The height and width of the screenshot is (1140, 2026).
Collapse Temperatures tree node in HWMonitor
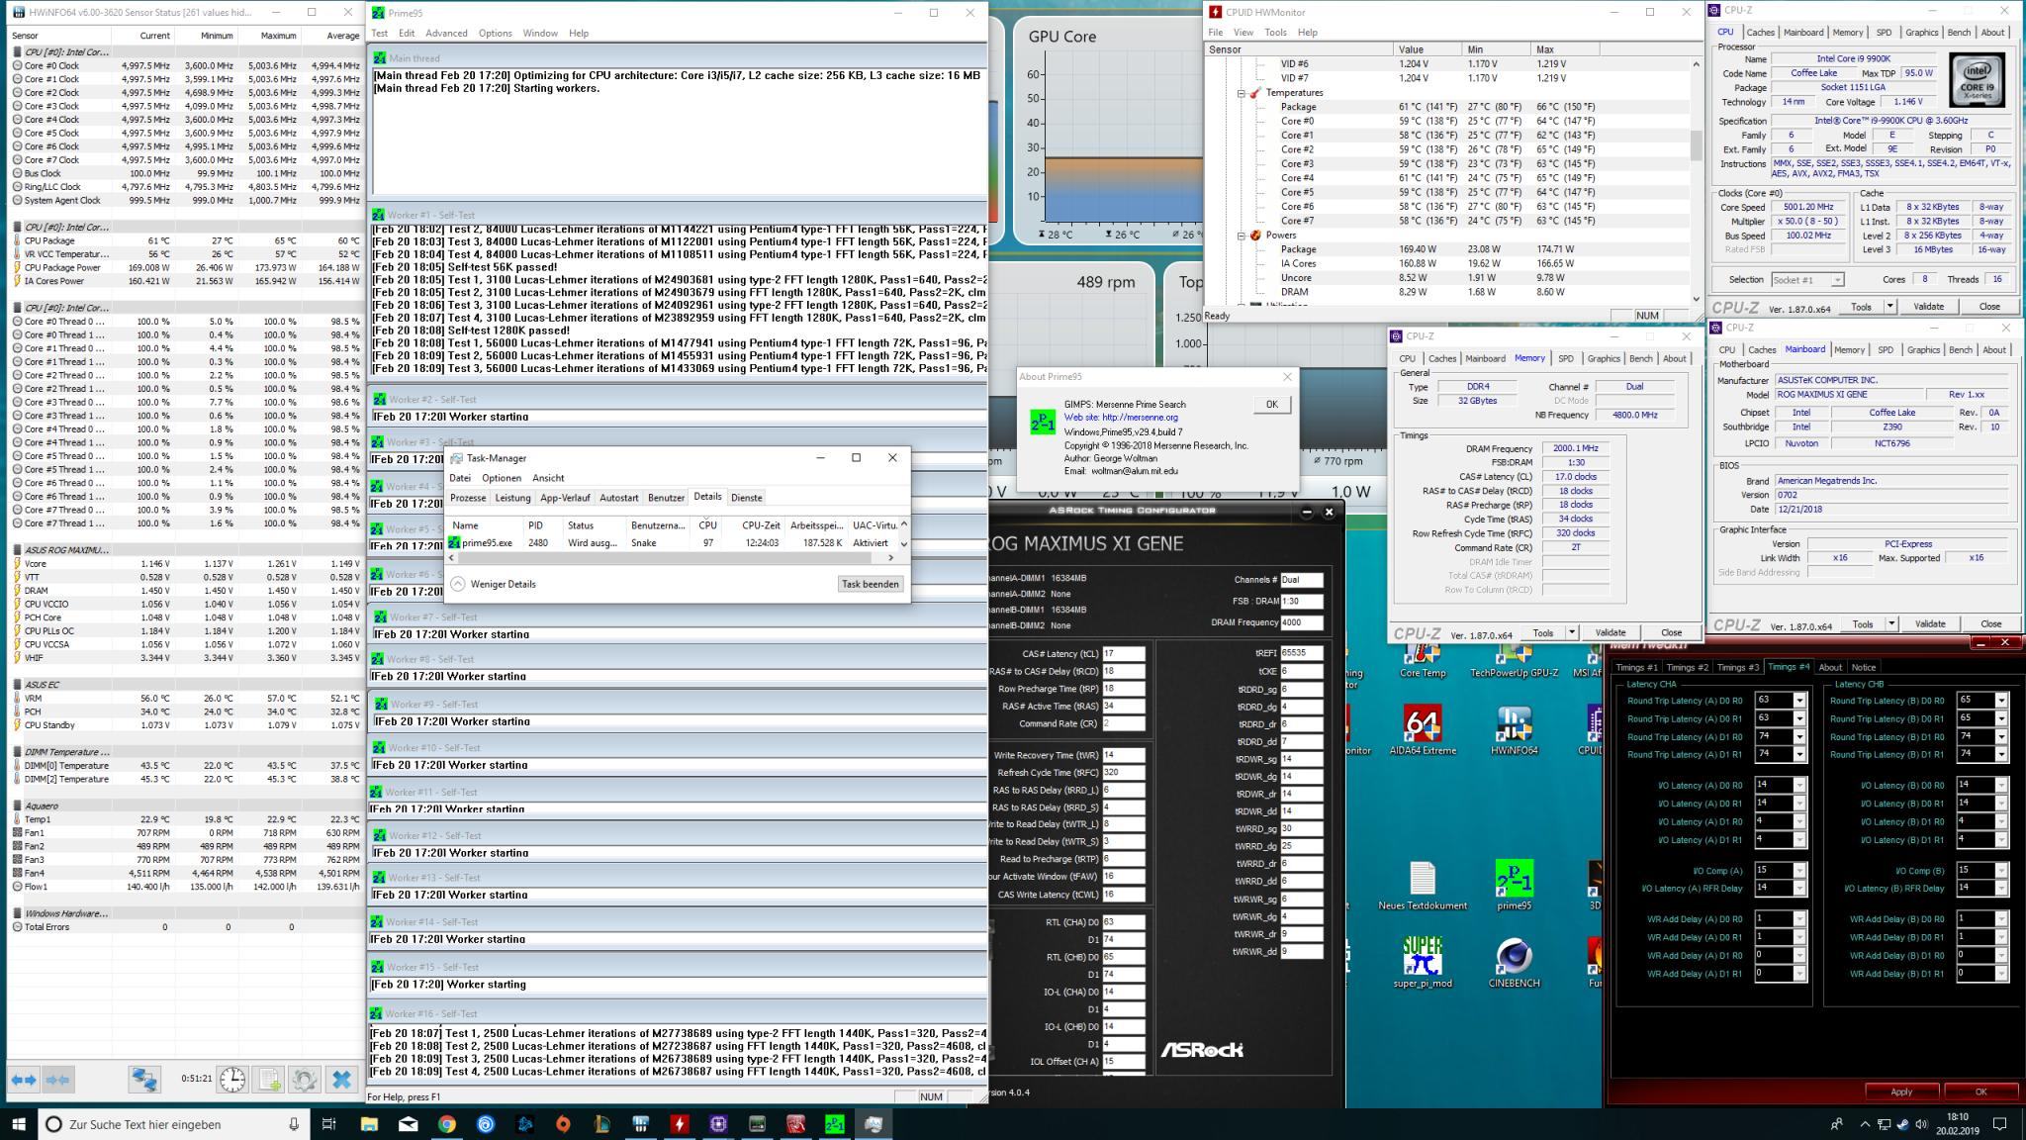[x=1242, y=93]
